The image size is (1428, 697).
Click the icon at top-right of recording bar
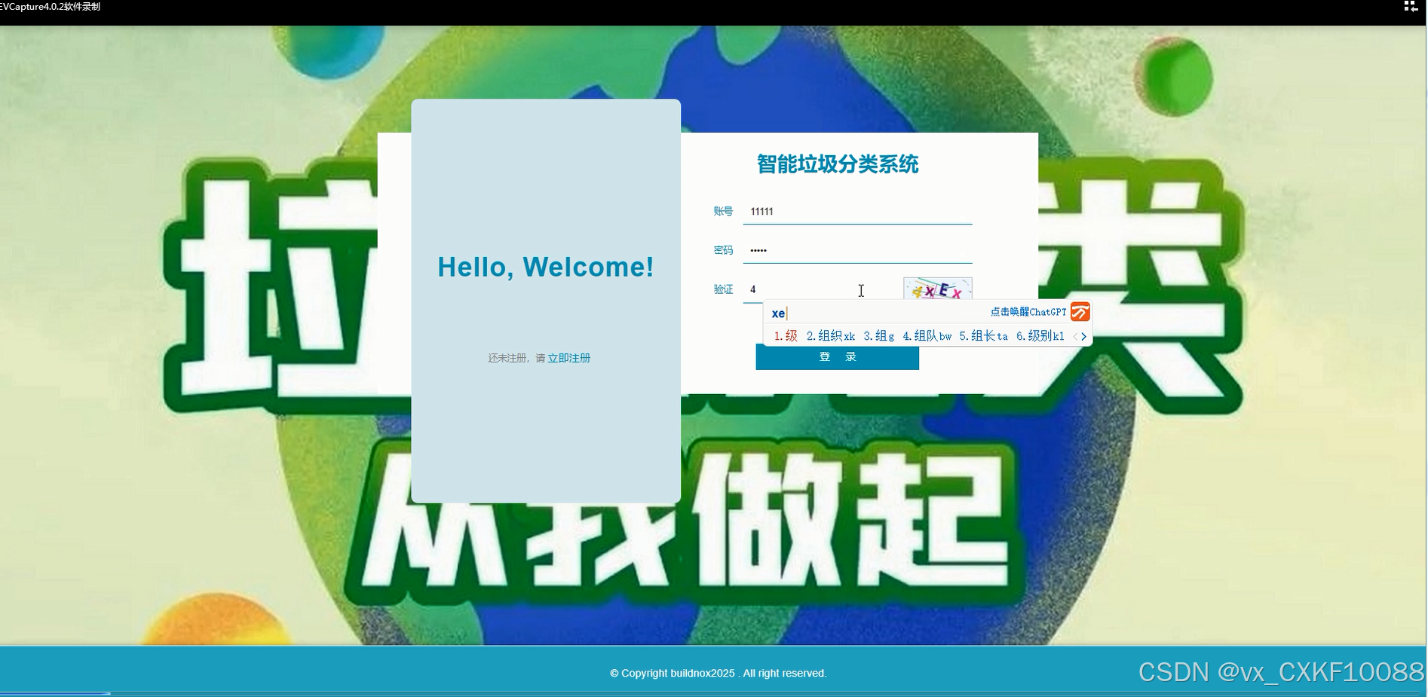1411,7
